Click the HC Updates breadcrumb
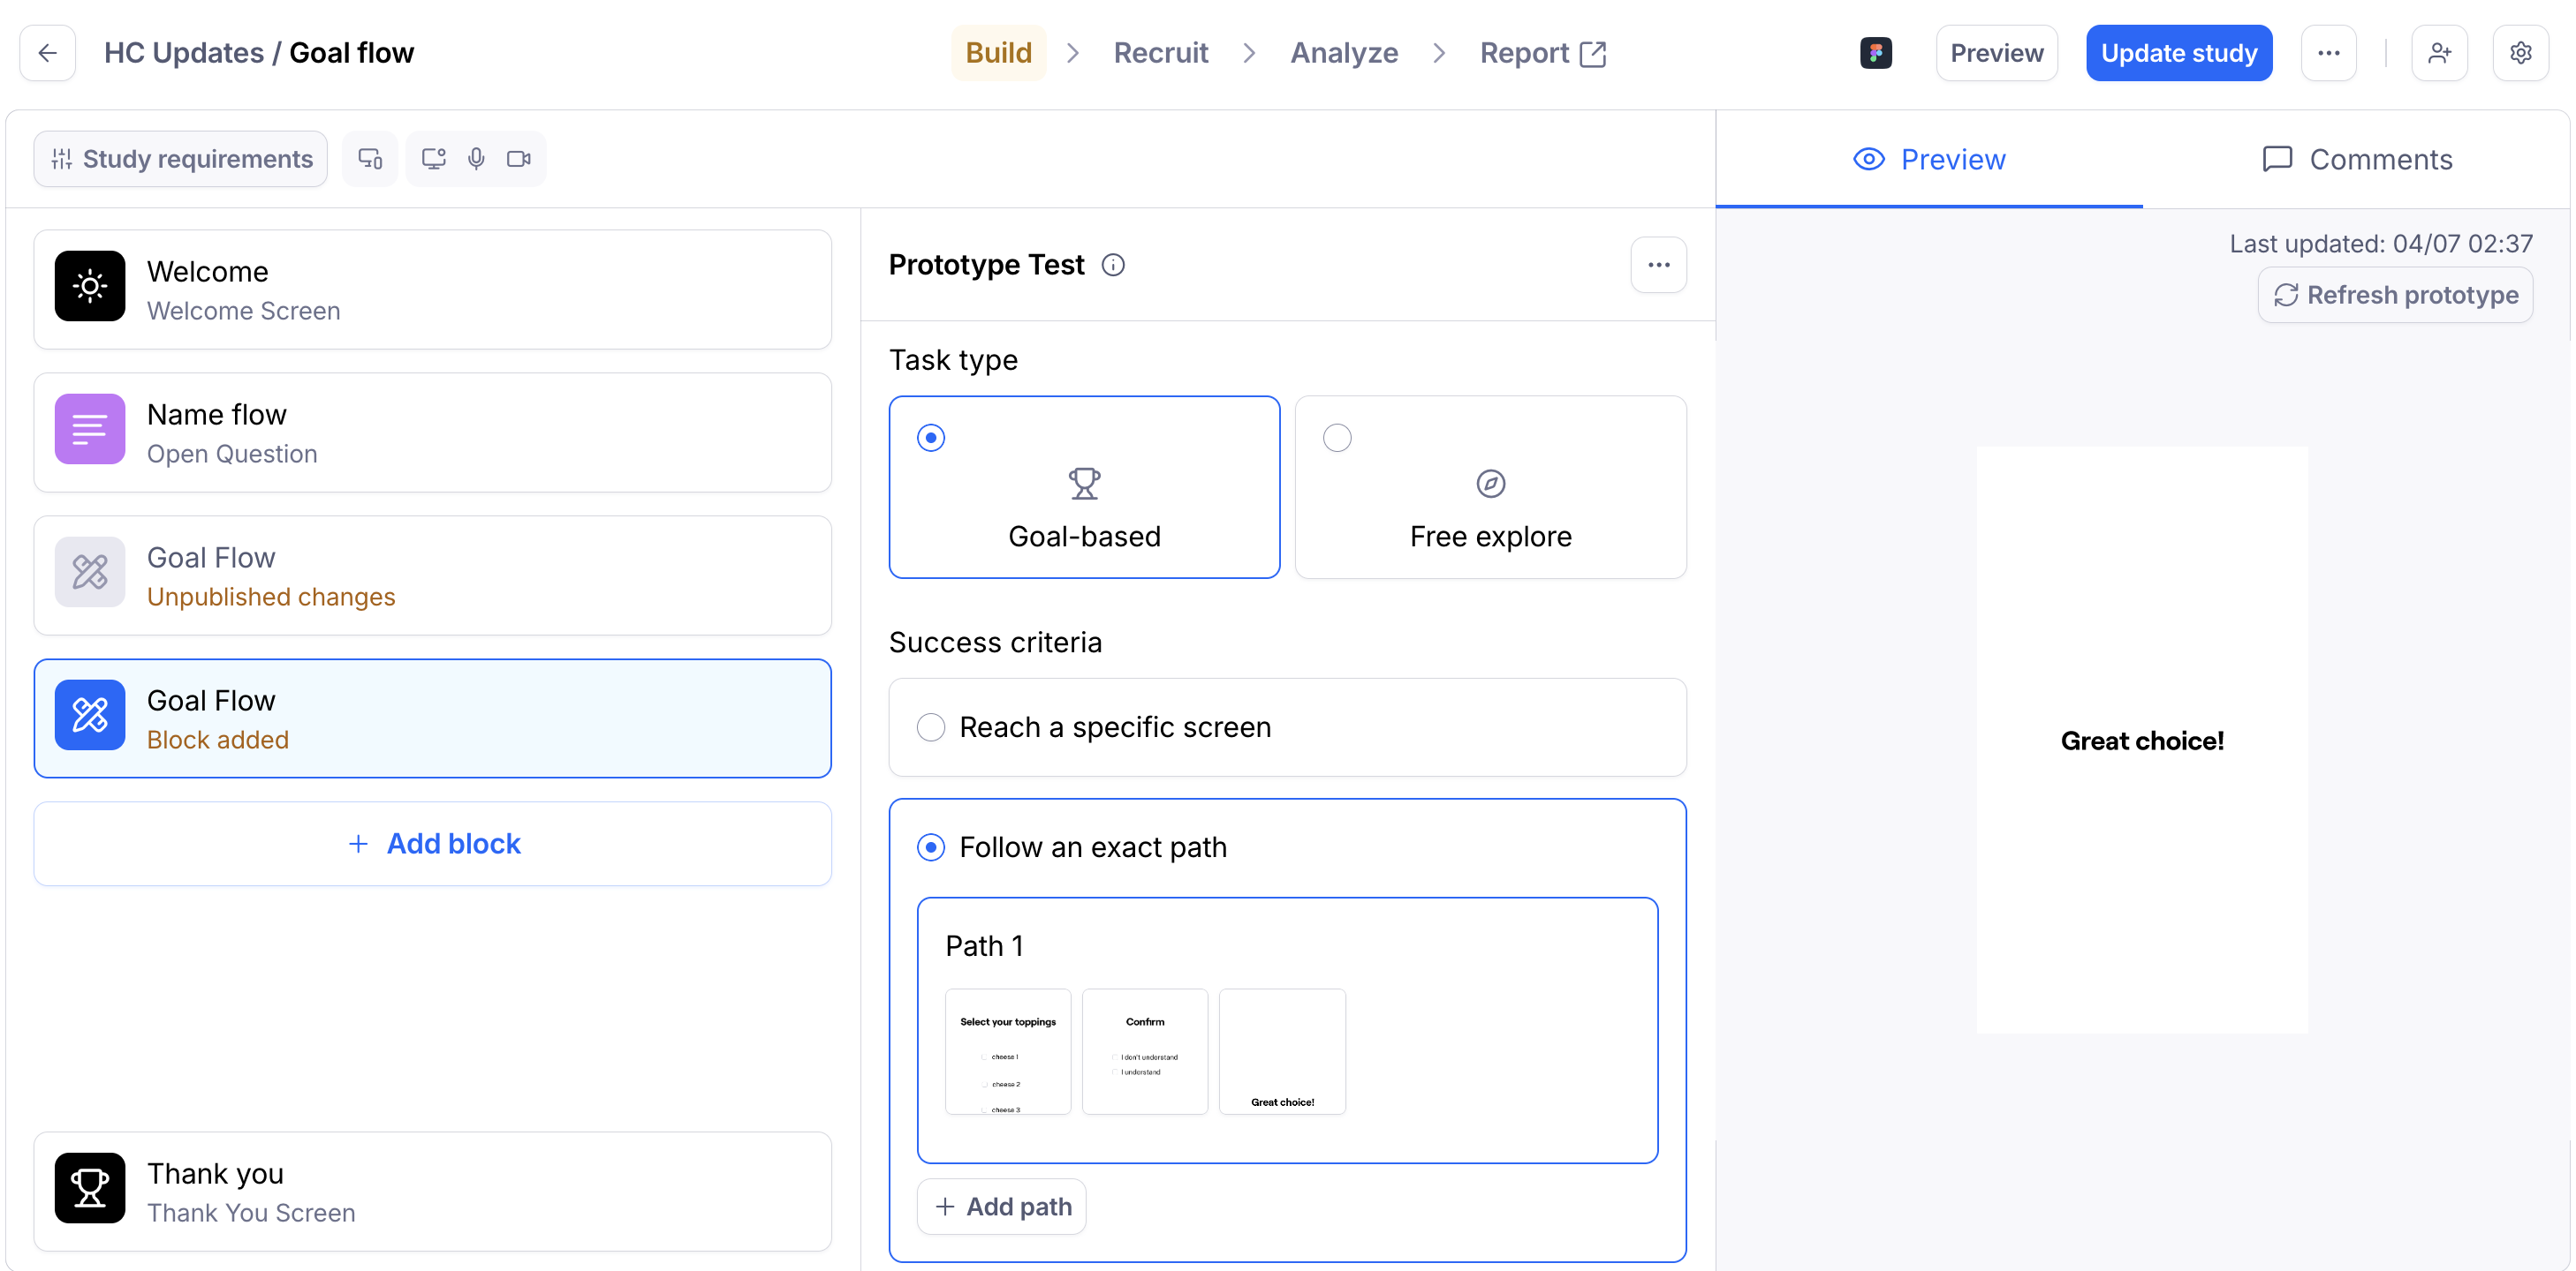The height and width of the screenshot is (1271, 2576). (184, 53)
